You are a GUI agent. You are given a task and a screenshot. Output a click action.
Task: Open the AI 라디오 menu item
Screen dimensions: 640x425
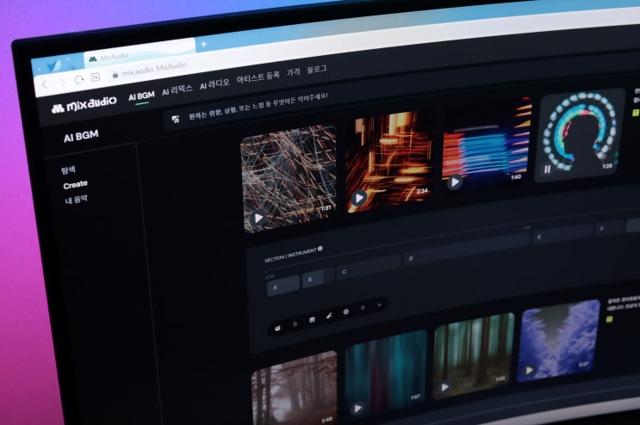pyautogui.click(x=214, y=84)
